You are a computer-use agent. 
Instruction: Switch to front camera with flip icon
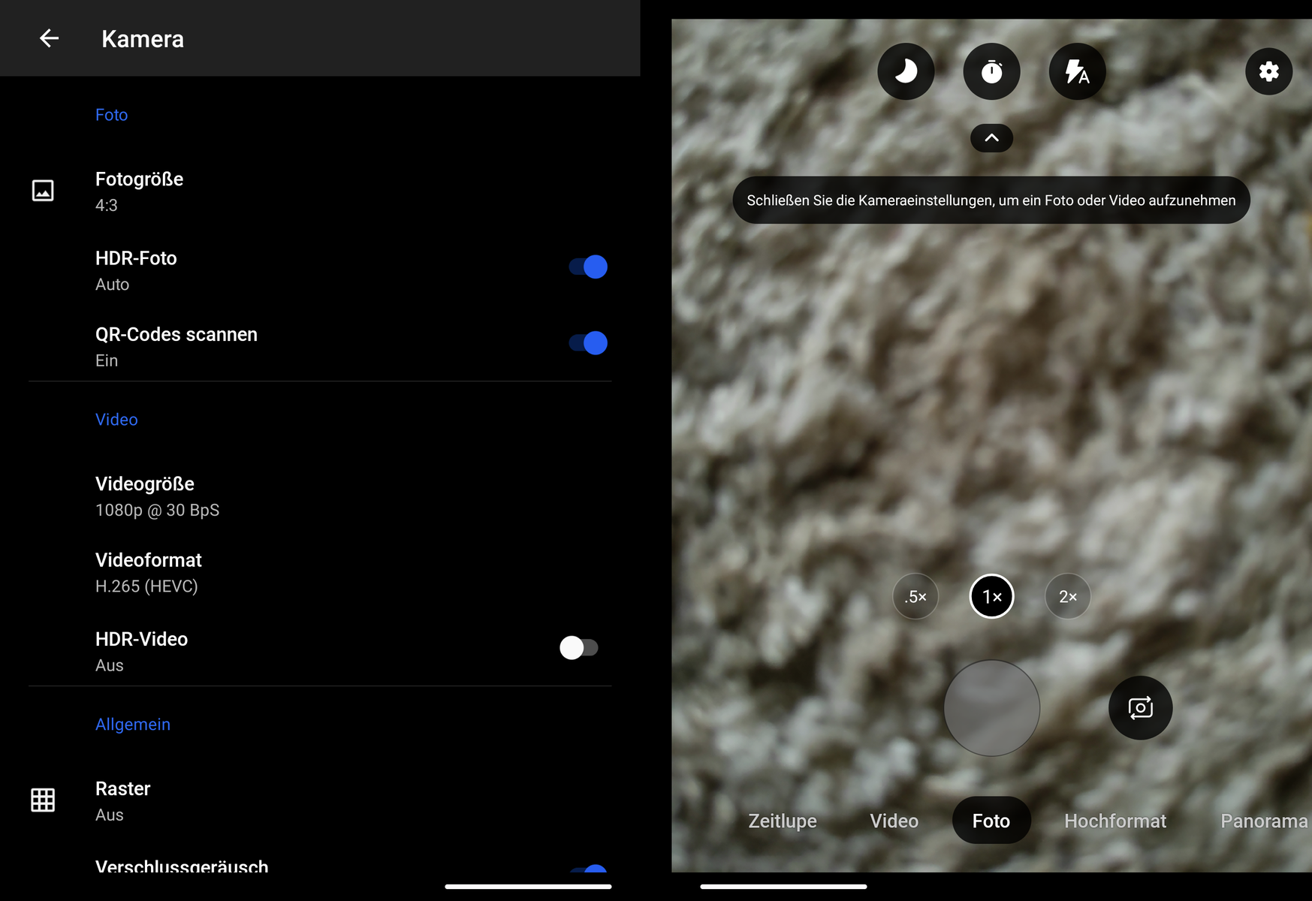pyautogui.click(x=1140, y=708)
